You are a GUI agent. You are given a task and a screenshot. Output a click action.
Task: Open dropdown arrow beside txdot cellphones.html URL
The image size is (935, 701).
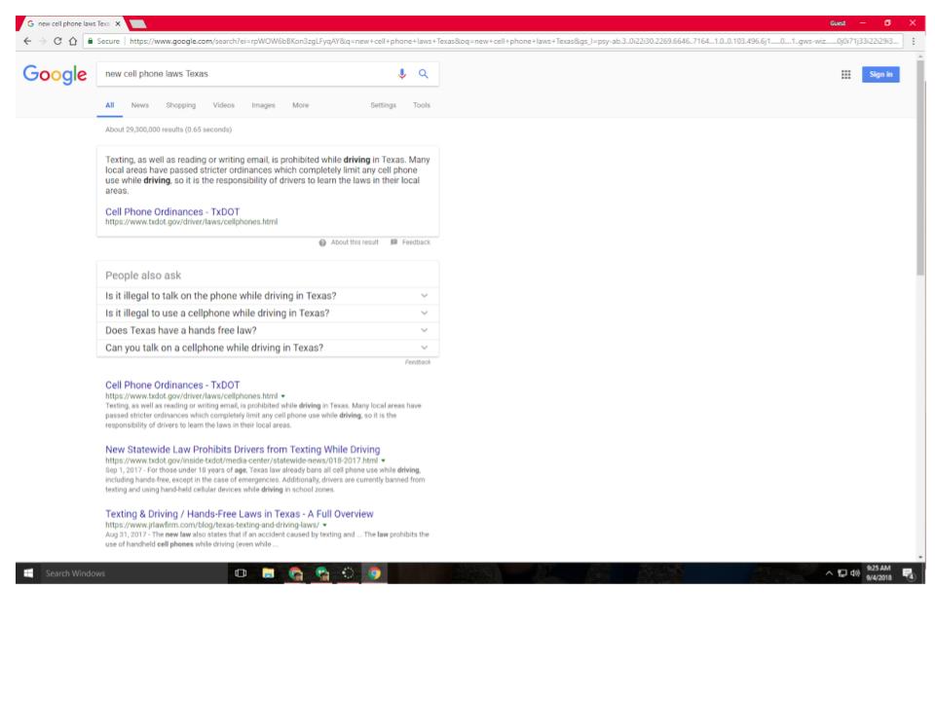point(283,396)
